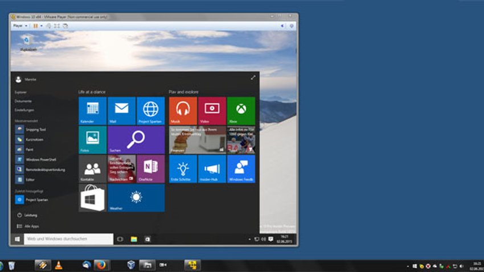Open the red Video tile
Screen dimensions: 484x272
pyautogui.click(x=212, y=111)
